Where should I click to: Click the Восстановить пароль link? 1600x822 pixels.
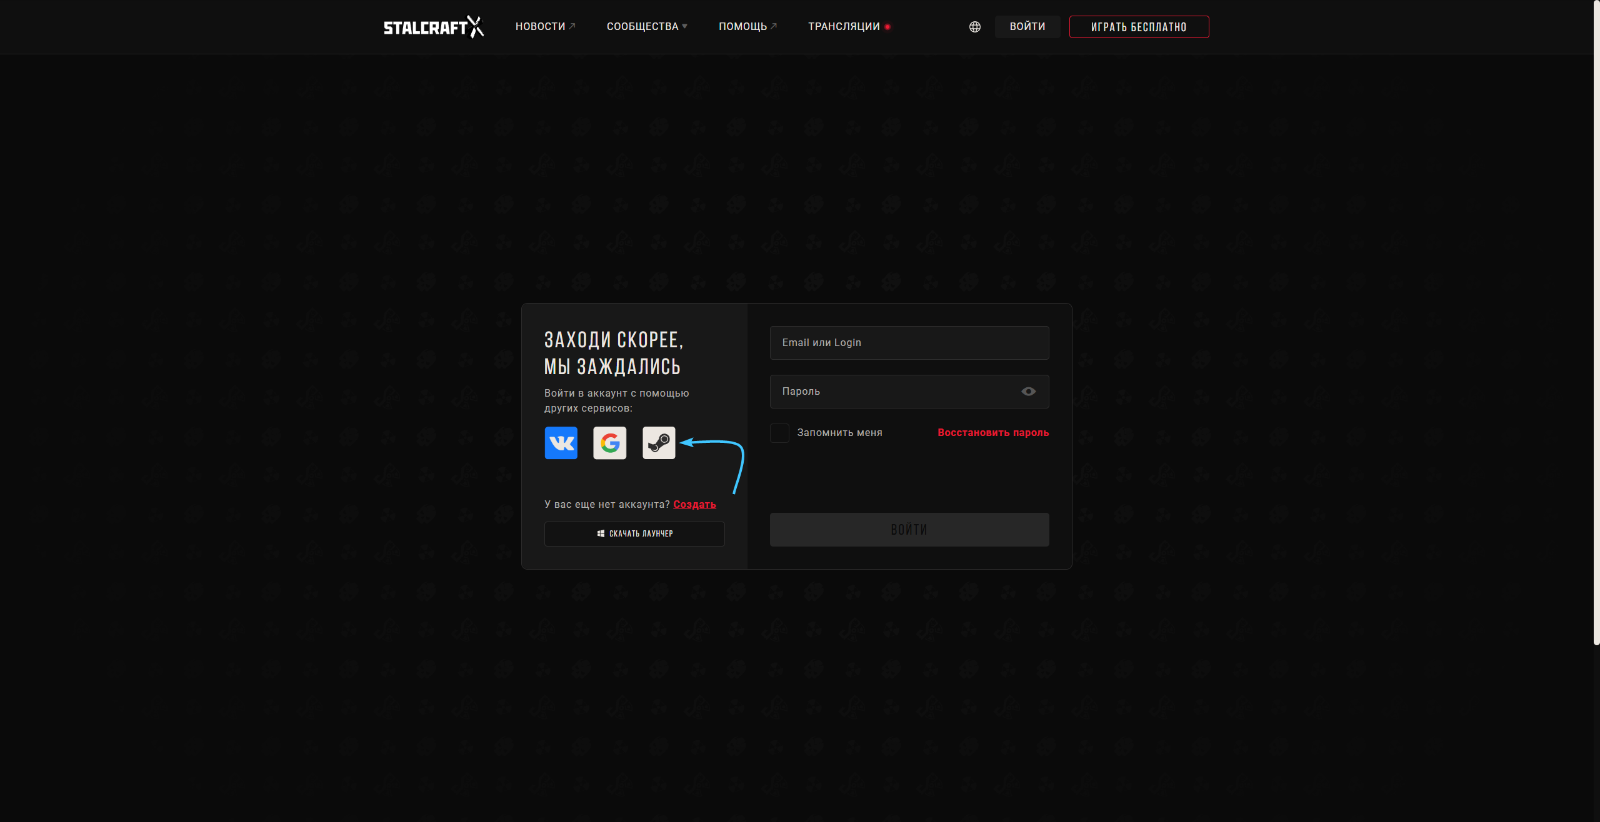point(993,433)
